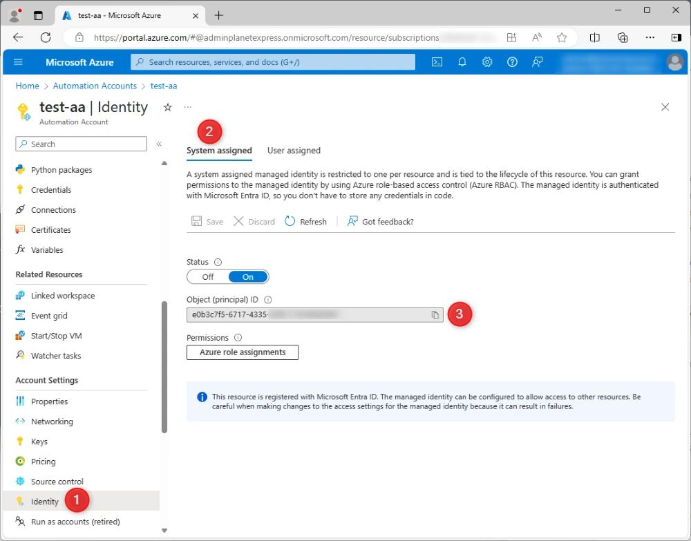The width and height of the screenshot is (691, 541).
Task: Open the more options ellipsis beside title
Action: [188, 107]
